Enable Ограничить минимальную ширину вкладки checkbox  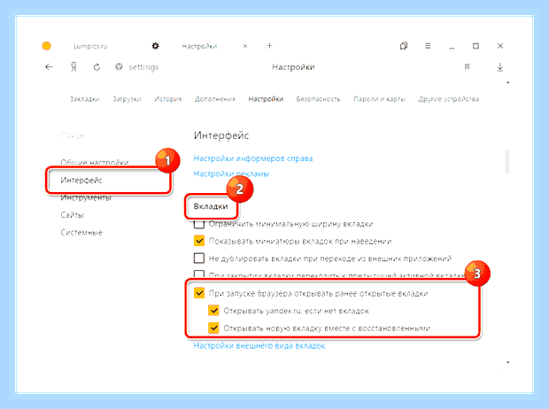pos(199,224)
